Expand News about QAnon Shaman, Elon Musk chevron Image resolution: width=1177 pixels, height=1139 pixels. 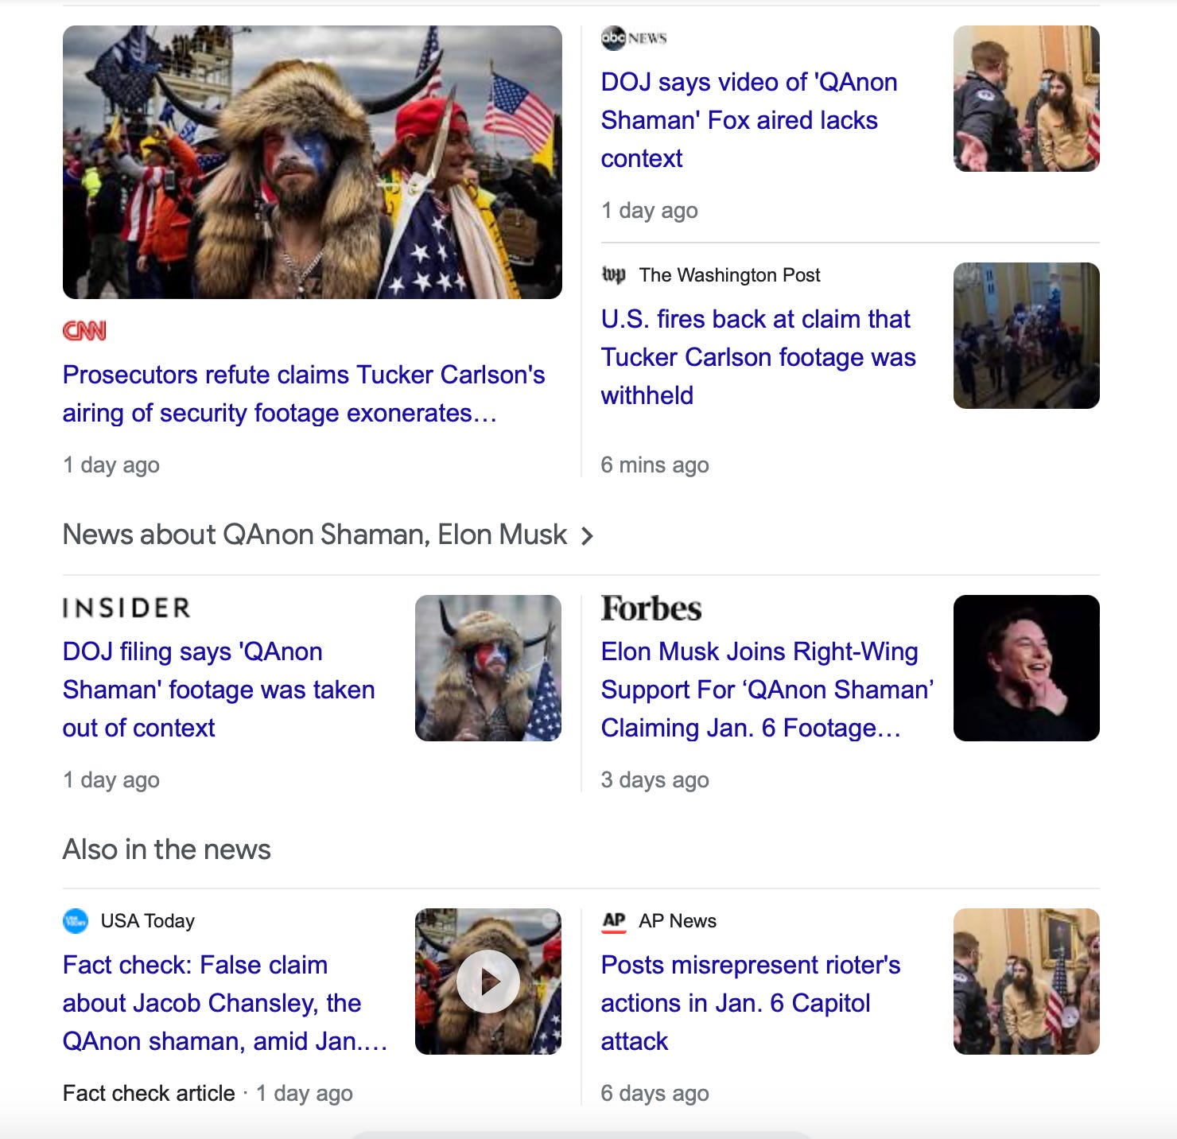coord(587,536)
